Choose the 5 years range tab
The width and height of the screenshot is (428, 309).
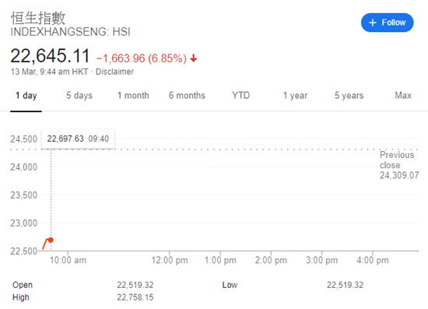pos(349,96)
